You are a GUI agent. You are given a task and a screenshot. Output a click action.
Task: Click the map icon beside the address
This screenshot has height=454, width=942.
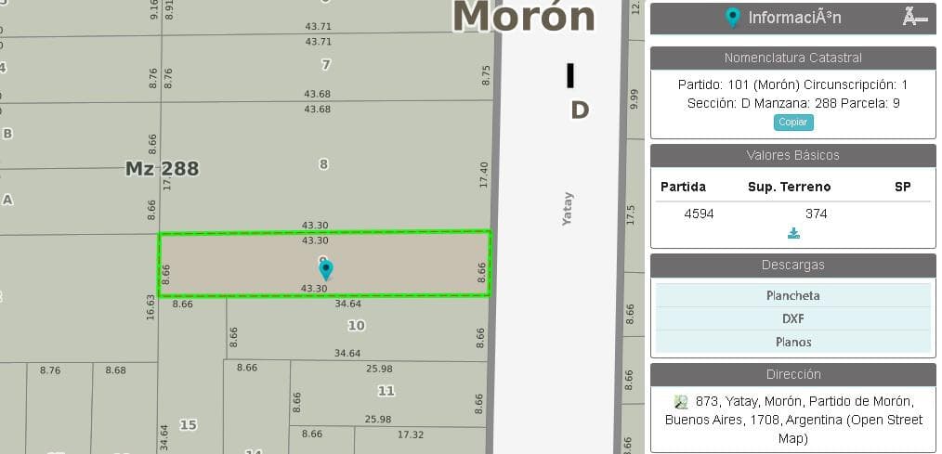(681, 402)
